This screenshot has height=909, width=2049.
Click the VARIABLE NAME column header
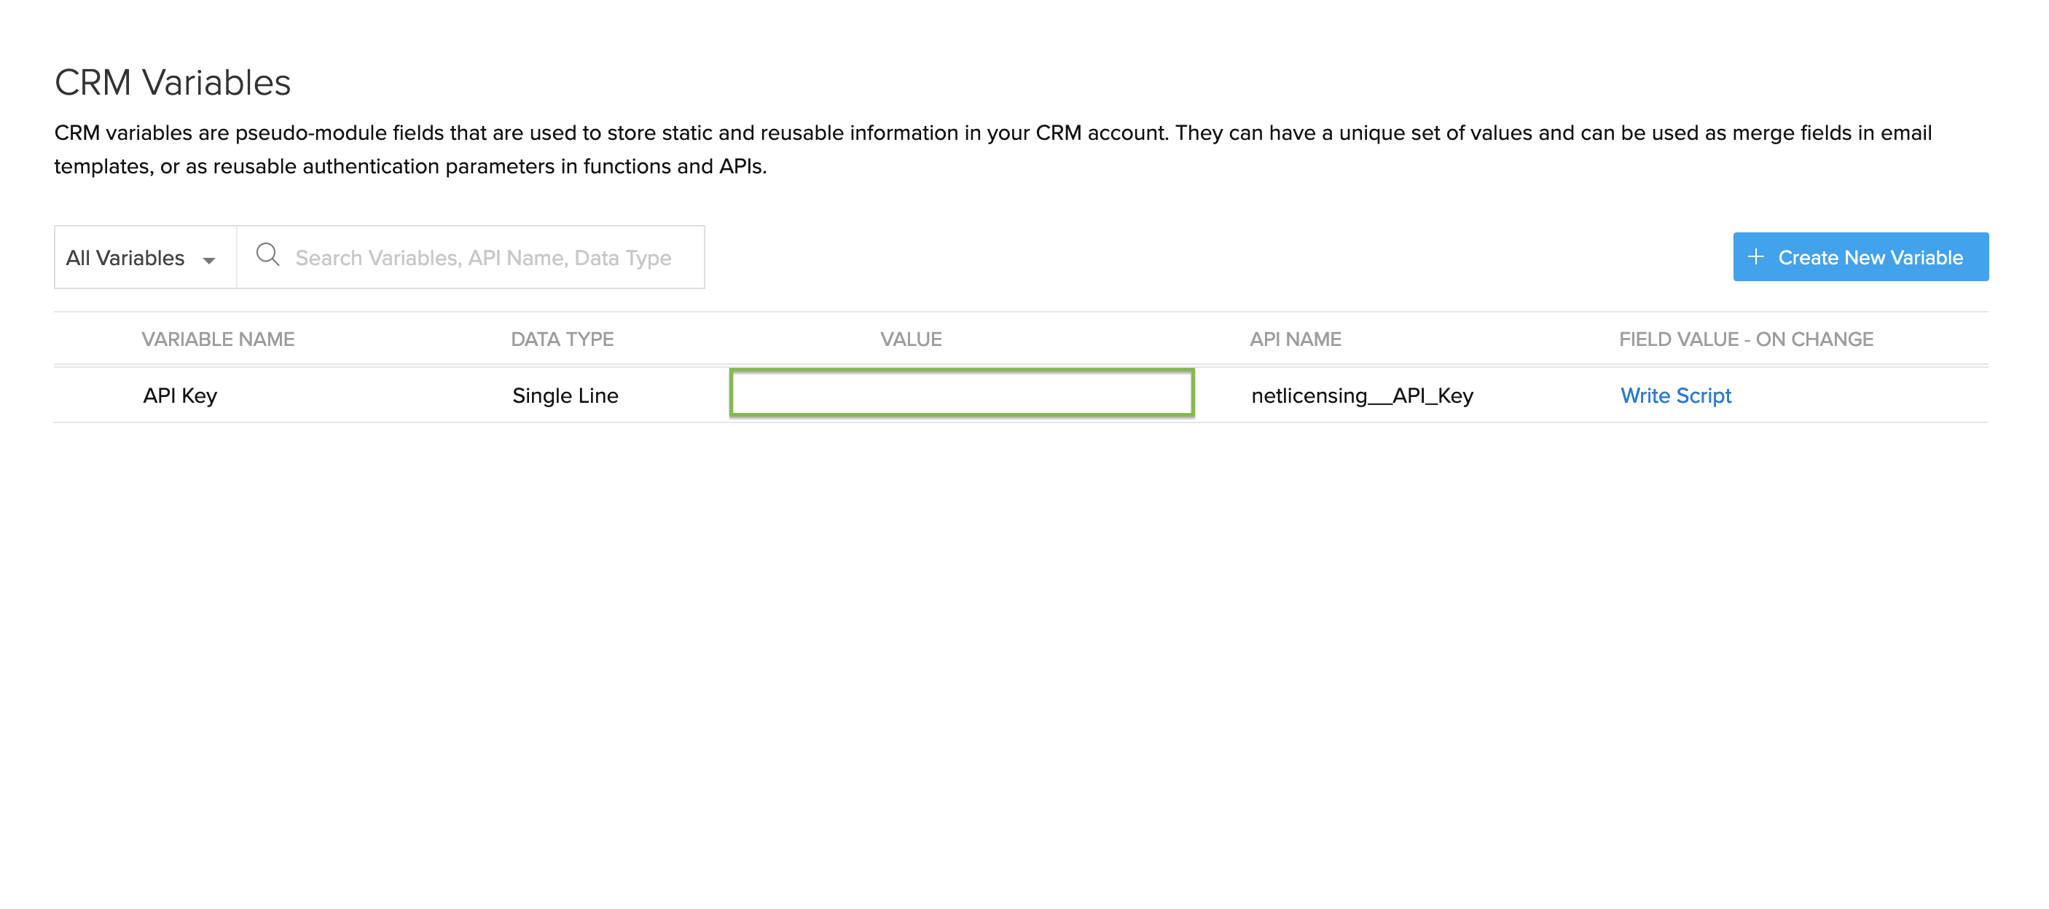point(218,339)
